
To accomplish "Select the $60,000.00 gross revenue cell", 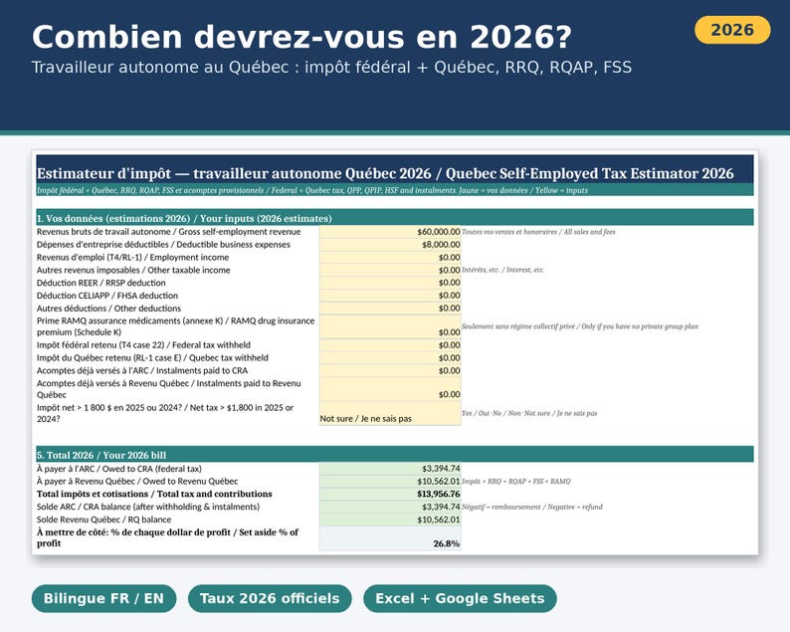I will pyautogui.click(x=390, y=232).
